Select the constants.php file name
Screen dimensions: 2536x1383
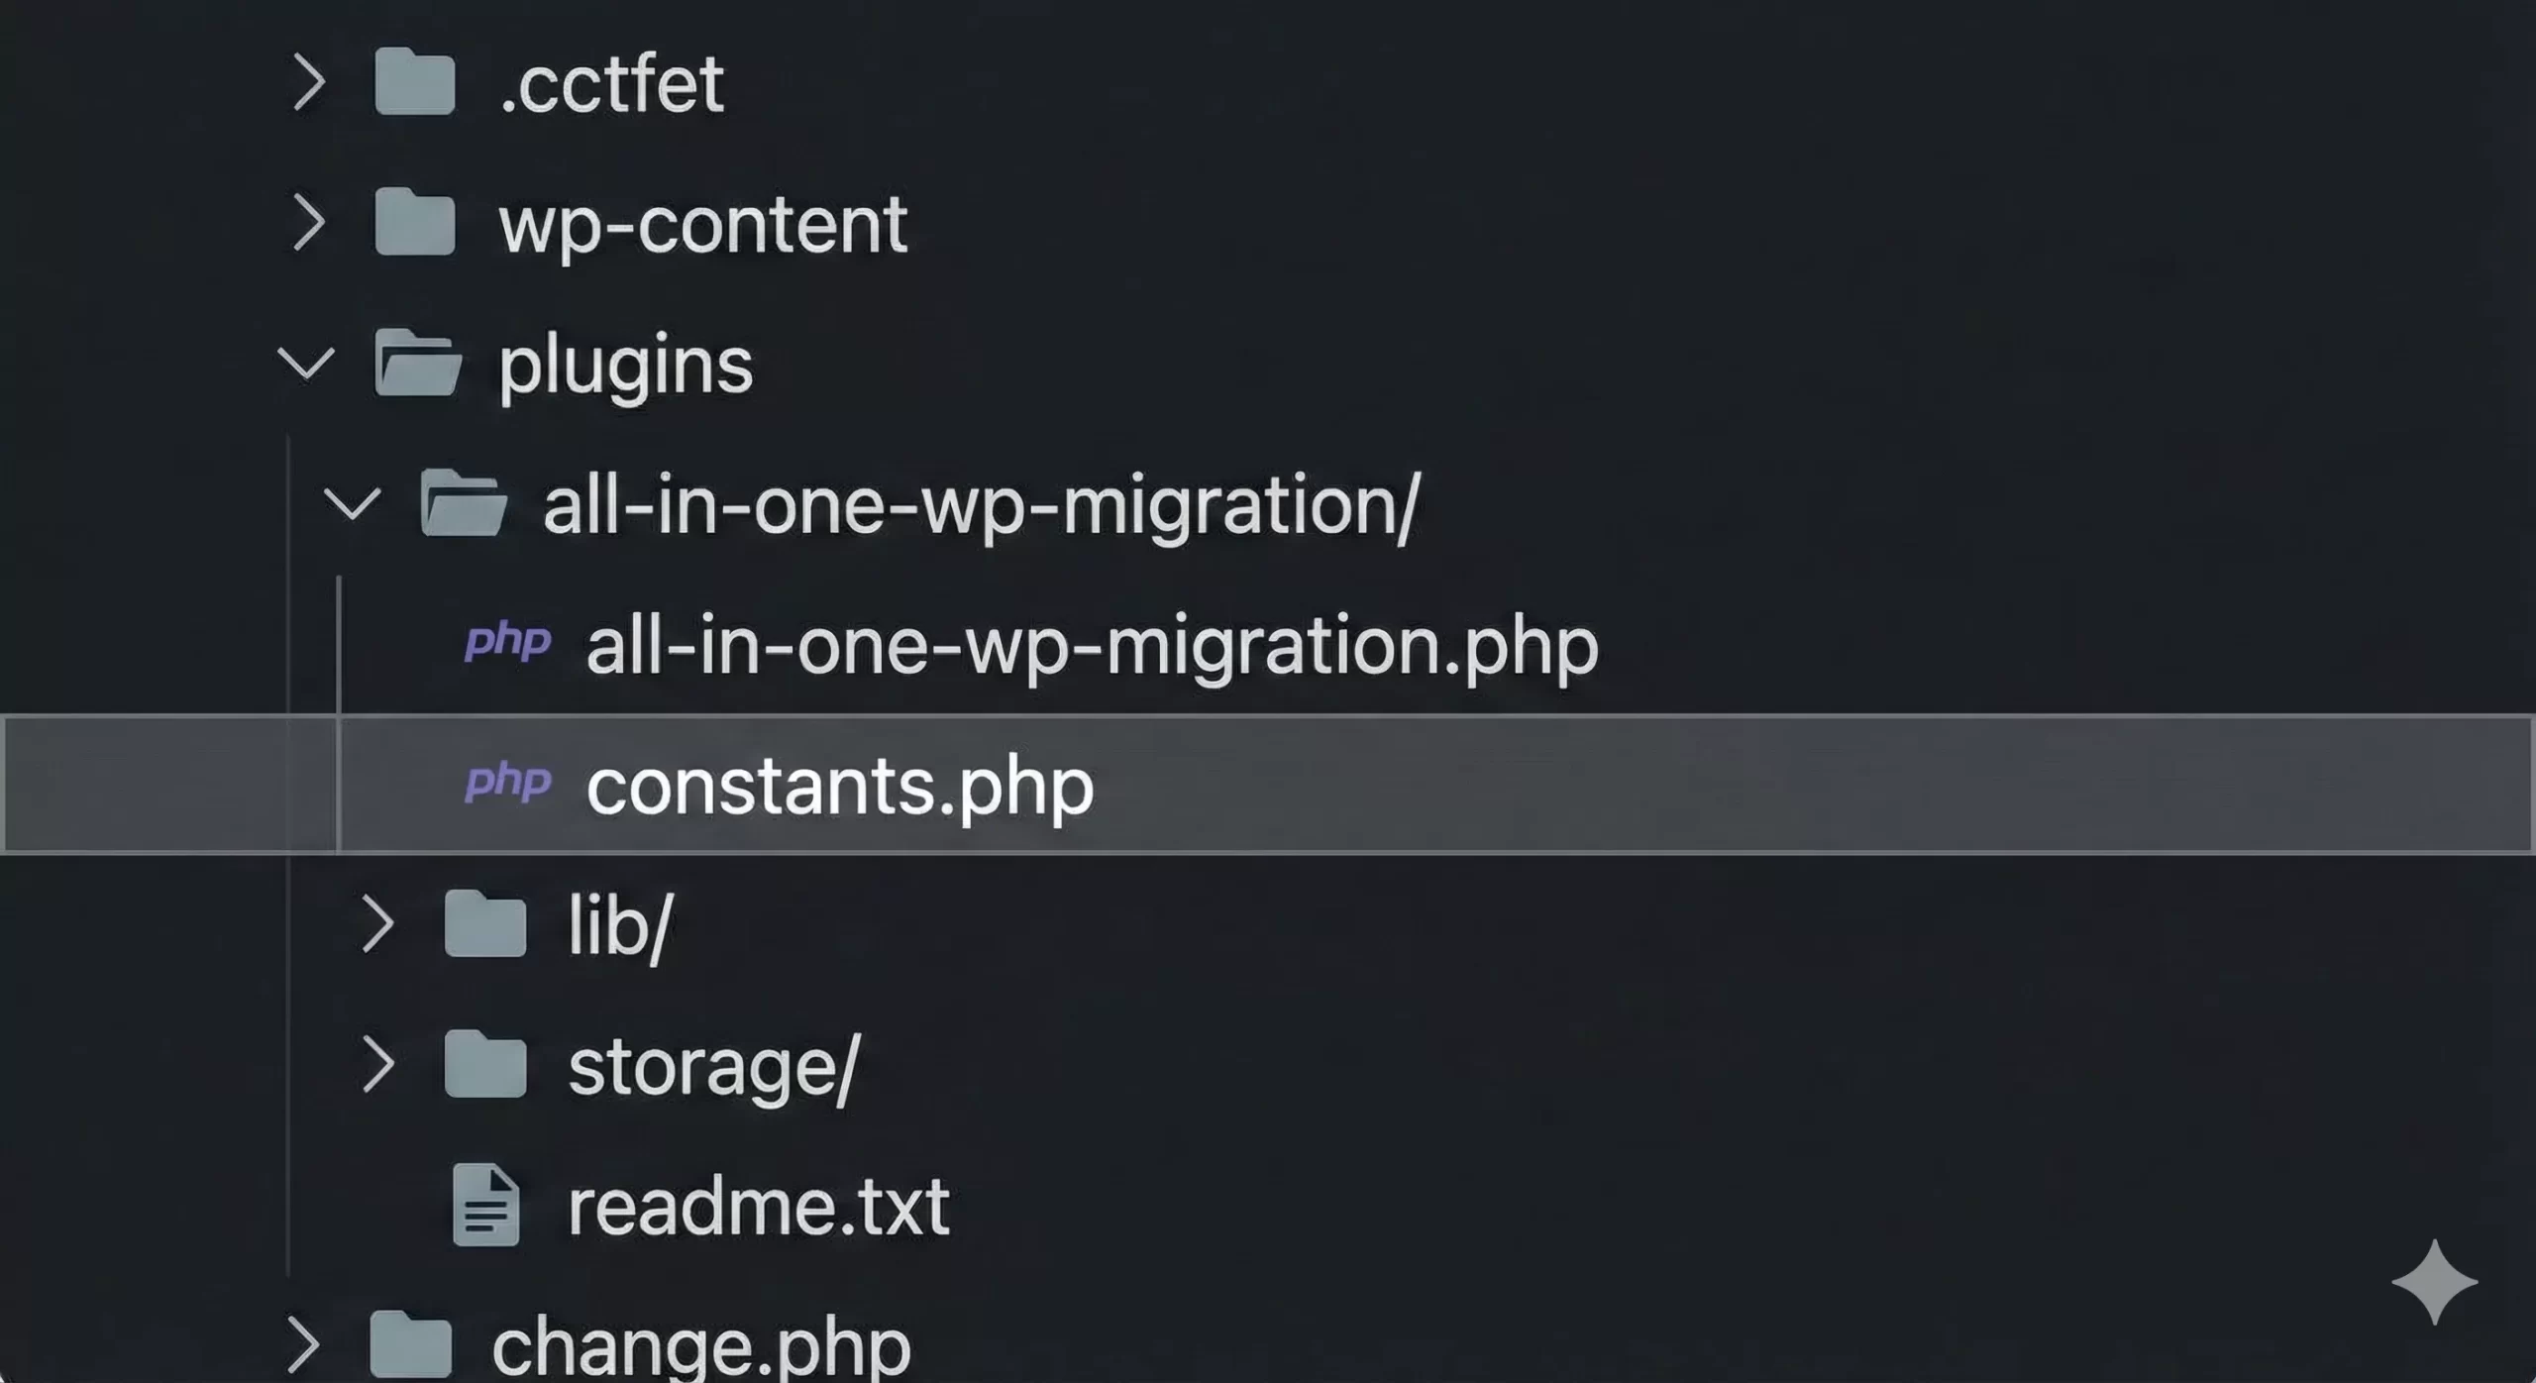point(840,786)
